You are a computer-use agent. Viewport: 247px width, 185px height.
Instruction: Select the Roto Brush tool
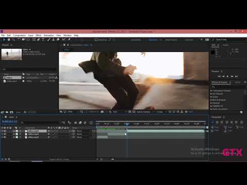[64, 40]
